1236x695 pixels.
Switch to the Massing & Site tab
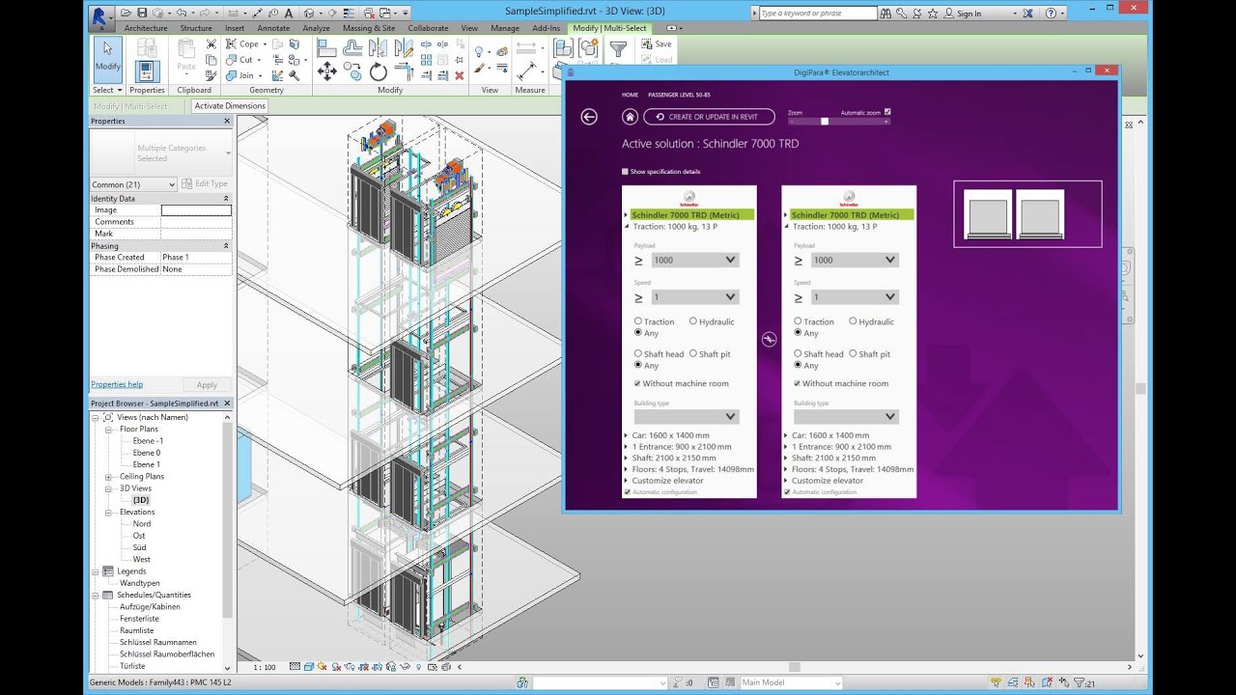(369, 28)
